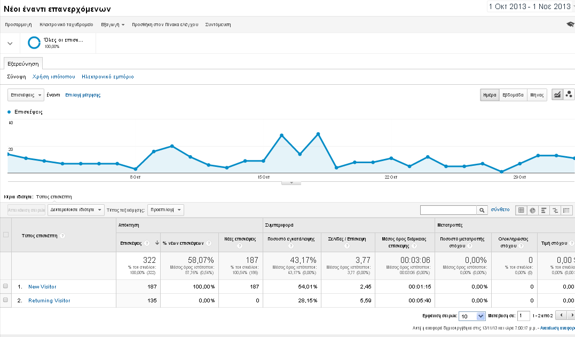This screenshot has height=337, width=575.
Task: Click the duration value 00:05:40
Action: 420,300
